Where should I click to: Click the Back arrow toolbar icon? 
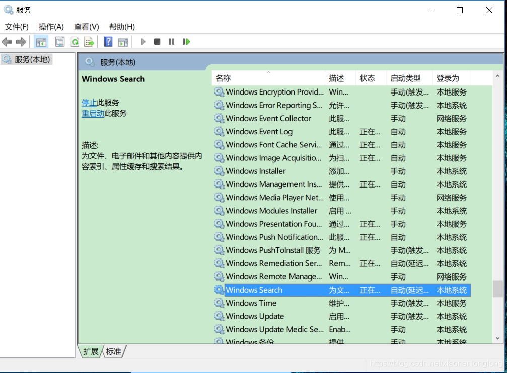[x=7, y=42]
